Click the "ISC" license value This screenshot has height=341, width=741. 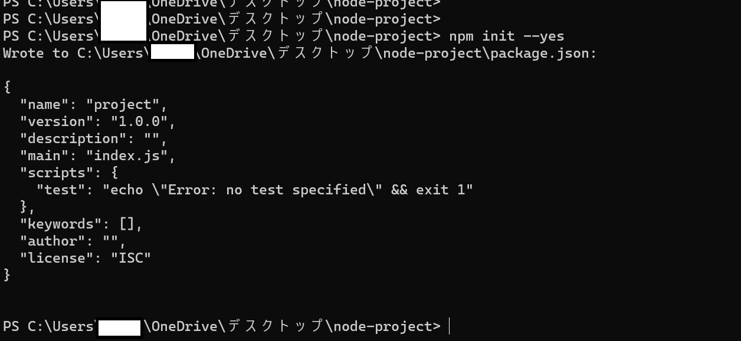tap(131, 258)
